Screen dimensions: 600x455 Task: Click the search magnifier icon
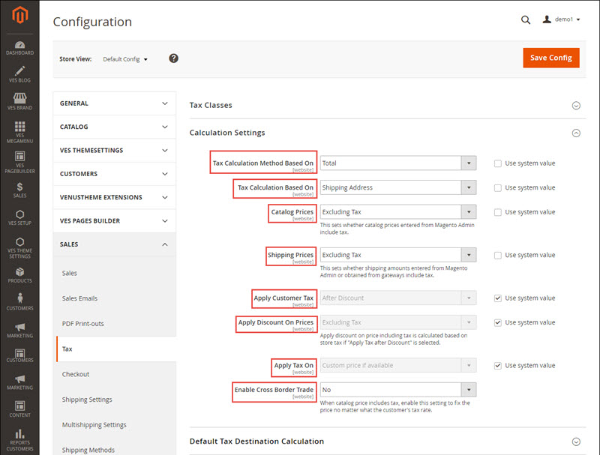click(526, 19)
